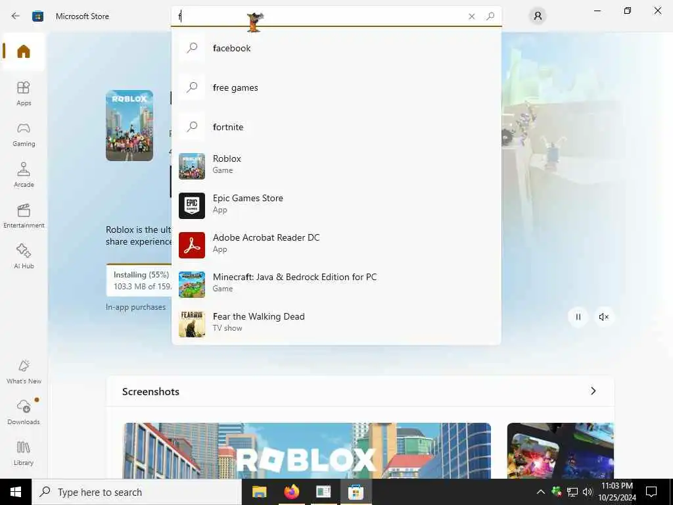
Task: Open the first Roblox screenshot
Action: pyautogui.click(x=306, y=450)
